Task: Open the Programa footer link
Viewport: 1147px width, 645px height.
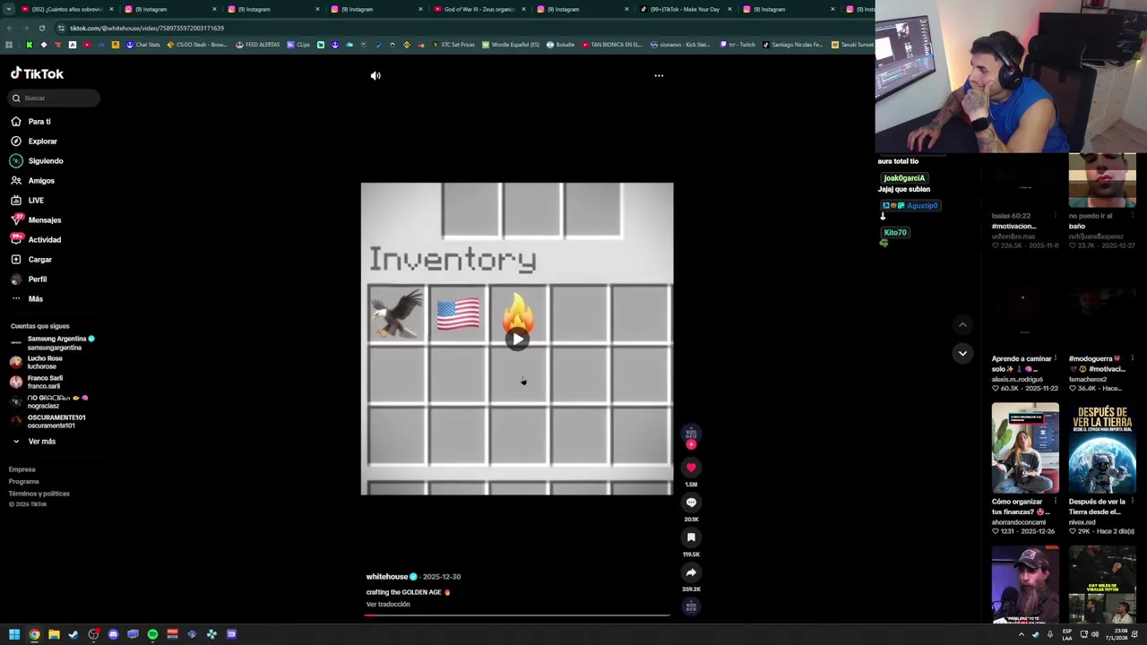Action: pos(24,481)
